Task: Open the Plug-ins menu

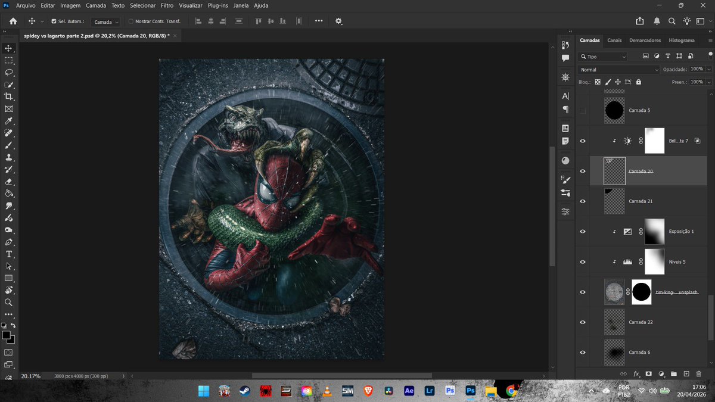Action: tap(217, 5)
